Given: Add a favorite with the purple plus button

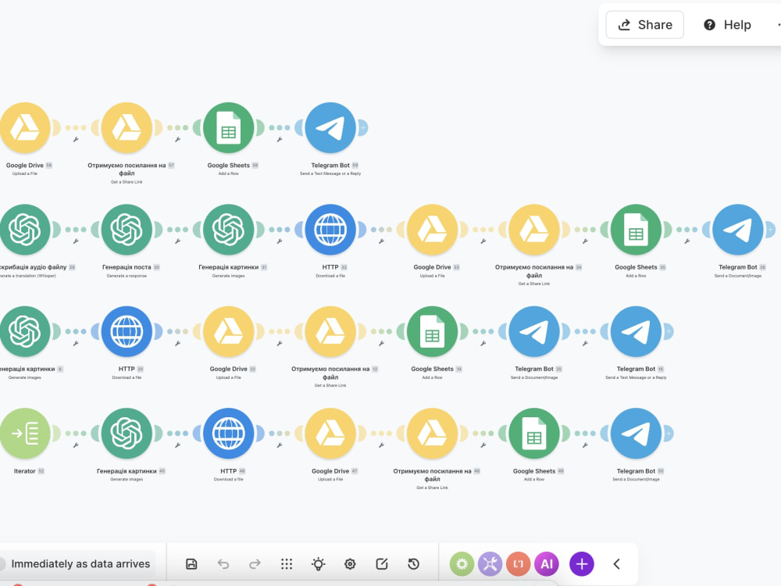Looking at the screenshot, I should [x=581, y=563].
